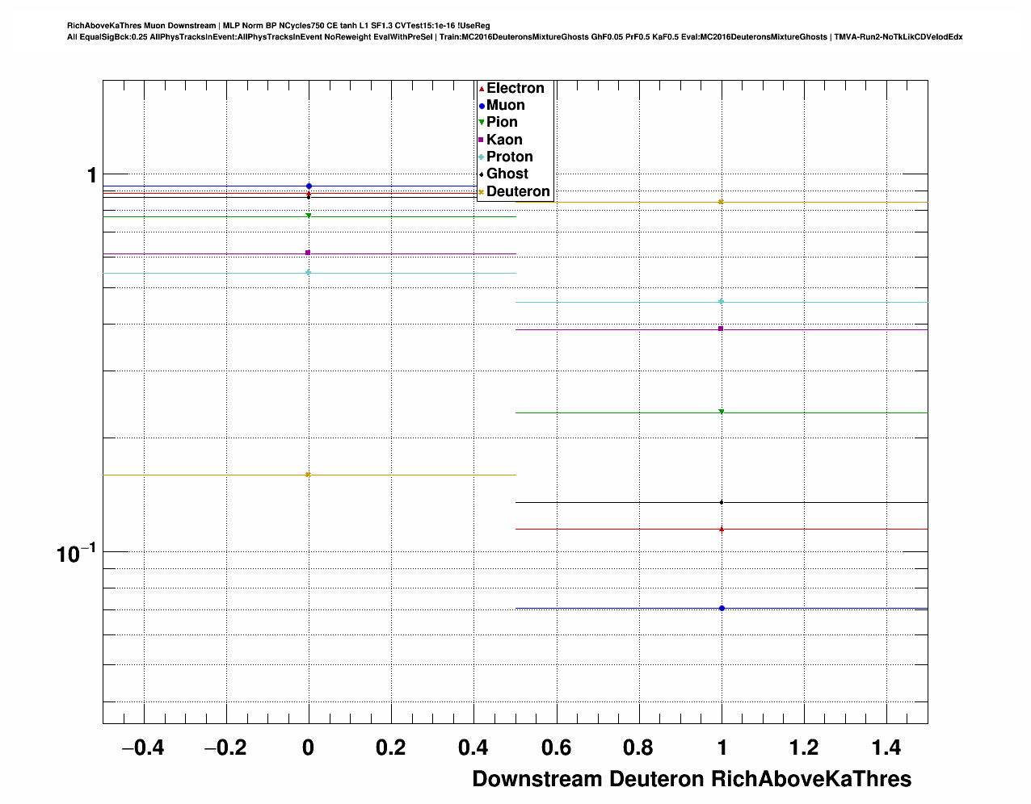Click the purple Kaon point at x=1
Image resolution: width=1031 pixels, height=804 pixels.
tap(721, 329)
